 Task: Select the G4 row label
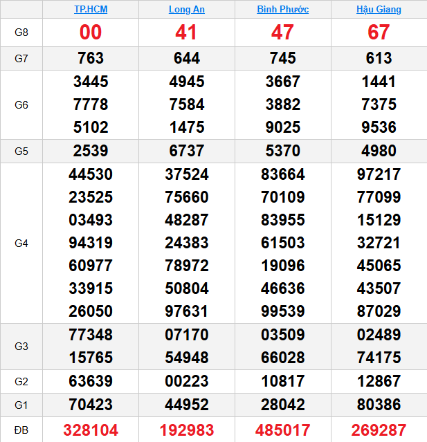coord(21,243)
